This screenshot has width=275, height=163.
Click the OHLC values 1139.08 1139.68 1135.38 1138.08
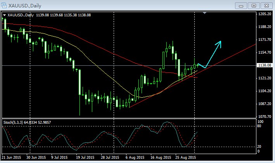tap(64, 15)
